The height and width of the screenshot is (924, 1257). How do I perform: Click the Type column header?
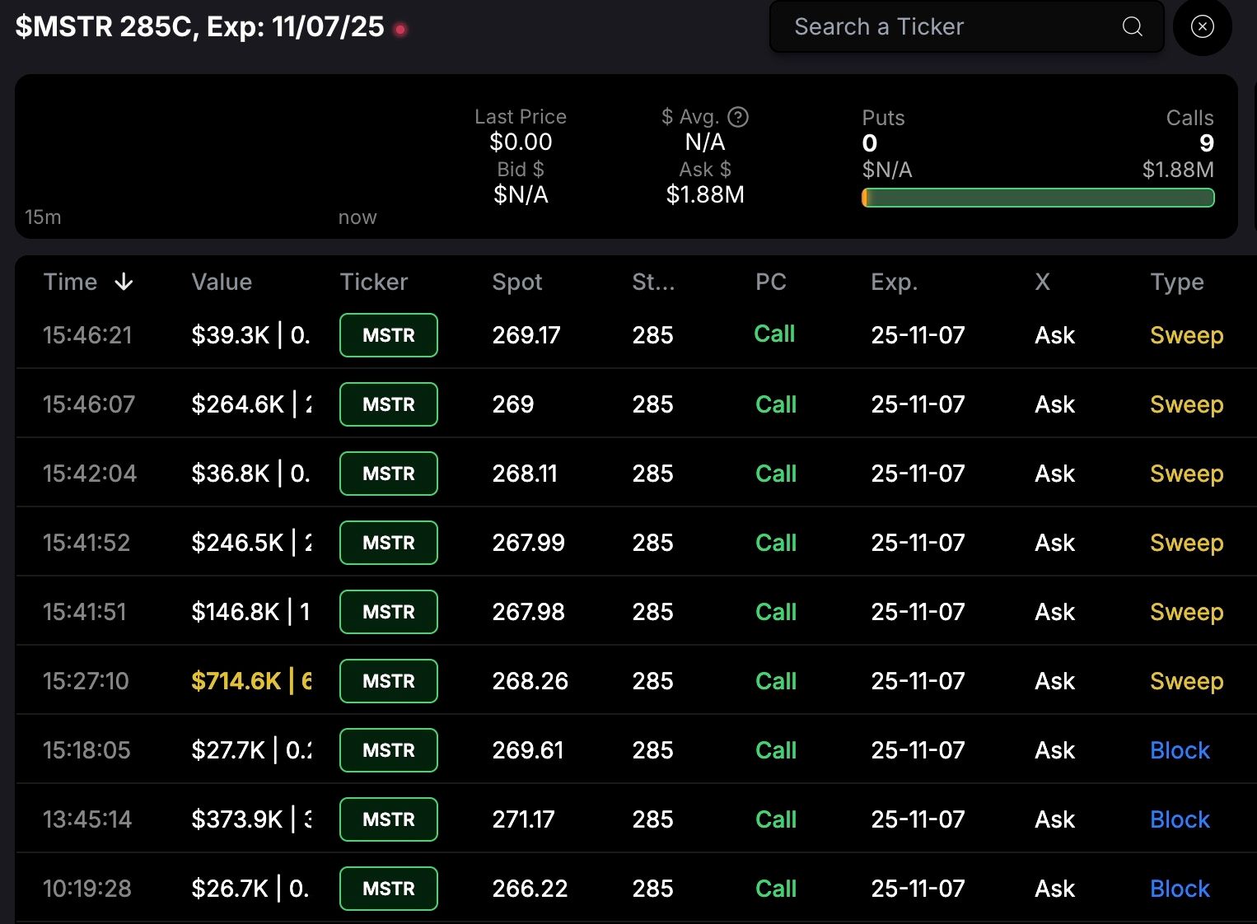coord(1177,282)
